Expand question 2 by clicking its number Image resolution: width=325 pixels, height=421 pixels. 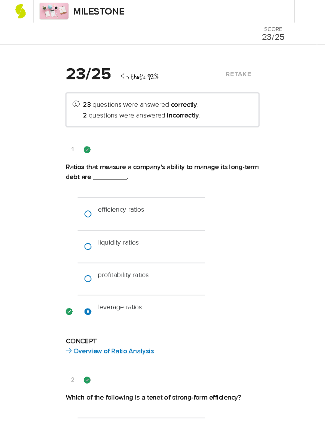(x=72, y=380)
